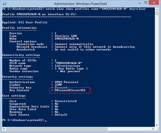Screen dimensions: 161x133
Task: Click the bottom PS C:\Windows\system32> prompt
Action: pos(23,120)
